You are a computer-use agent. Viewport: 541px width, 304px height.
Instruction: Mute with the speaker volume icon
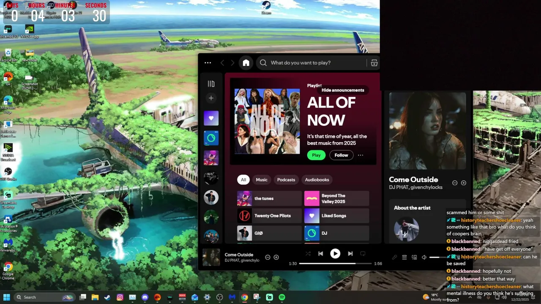(x=424, y=257)
